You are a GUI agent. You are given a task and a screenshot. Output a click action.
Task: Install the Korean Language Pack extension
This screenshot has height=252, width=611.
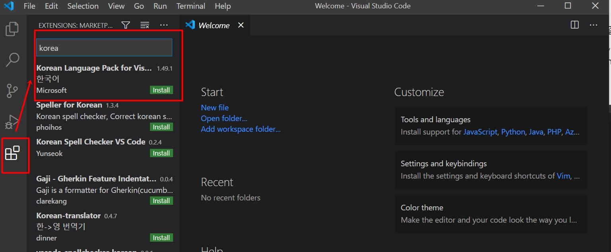click(x=162, y=90)
